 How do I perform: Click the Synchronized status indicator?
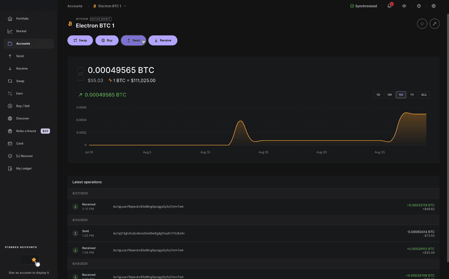pos(363,6)
